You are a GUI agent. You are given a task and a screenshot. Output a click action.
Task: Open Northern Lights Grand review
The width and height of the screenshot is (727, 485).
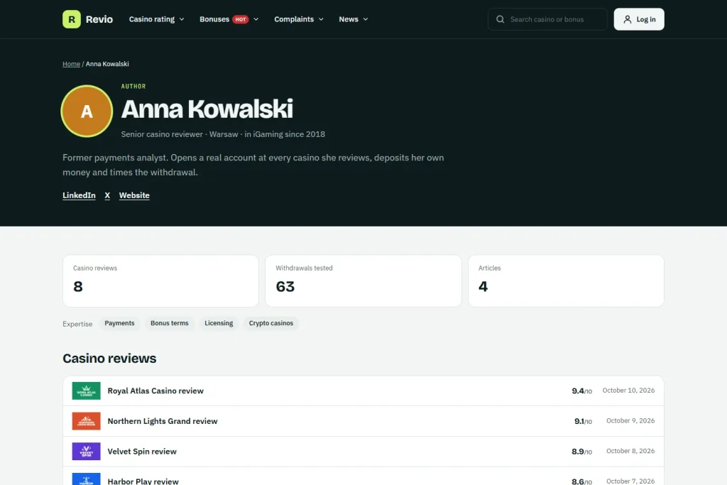click(x=363, y=421)
